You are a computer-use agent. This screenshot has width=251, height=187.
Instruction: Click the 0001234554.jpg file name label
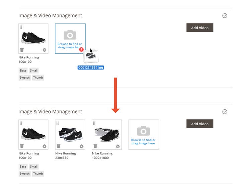[91, 67]
